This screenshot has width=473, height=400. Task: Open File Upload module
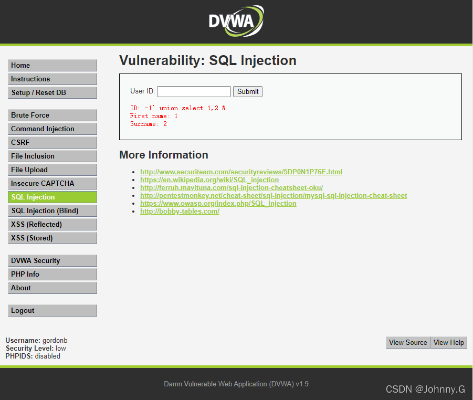coord(52,170)
